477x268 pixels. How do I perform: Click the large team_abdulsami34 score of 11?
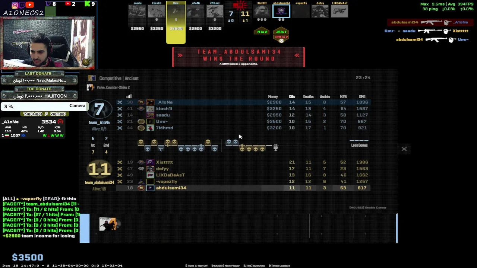tap(99, 169)
